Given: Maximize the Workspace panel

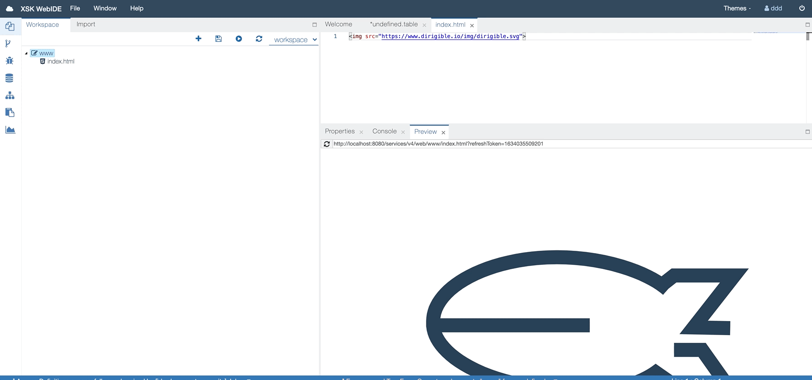Looking at the screenshot, I should (x=314, y=25).
